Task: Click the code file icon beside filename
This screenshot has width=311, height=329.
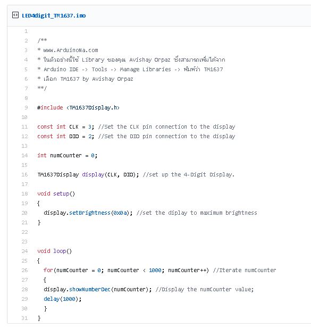Action: (15, 15)
